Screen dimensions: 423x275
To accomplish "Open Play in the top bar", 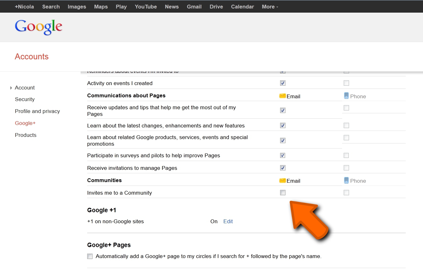I will (121, 7).
